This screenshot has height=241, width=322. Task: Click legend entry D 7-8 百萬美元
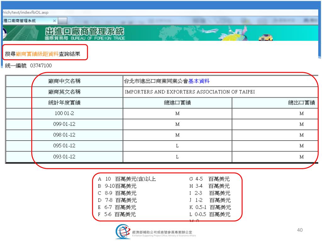coord(117,200)
